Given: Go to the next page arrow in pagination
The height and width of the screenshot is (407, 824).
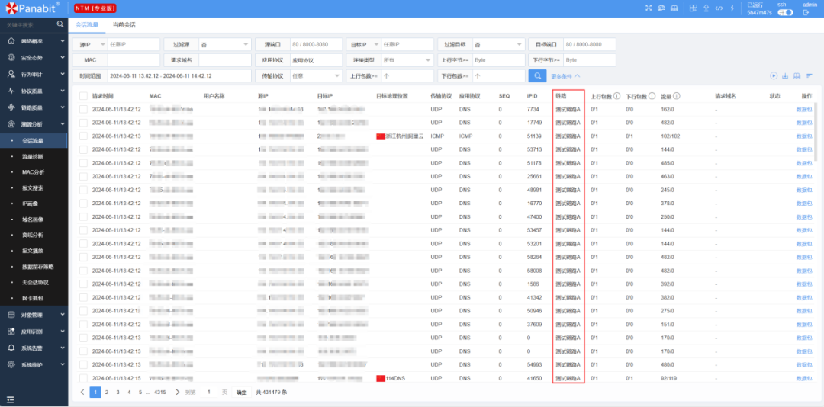Looking at the screenshot, I should [178, 392].
